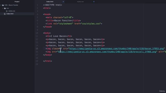Click the css folder icon in tree
This screenshot has width=166, height=93.
[5, 8]
